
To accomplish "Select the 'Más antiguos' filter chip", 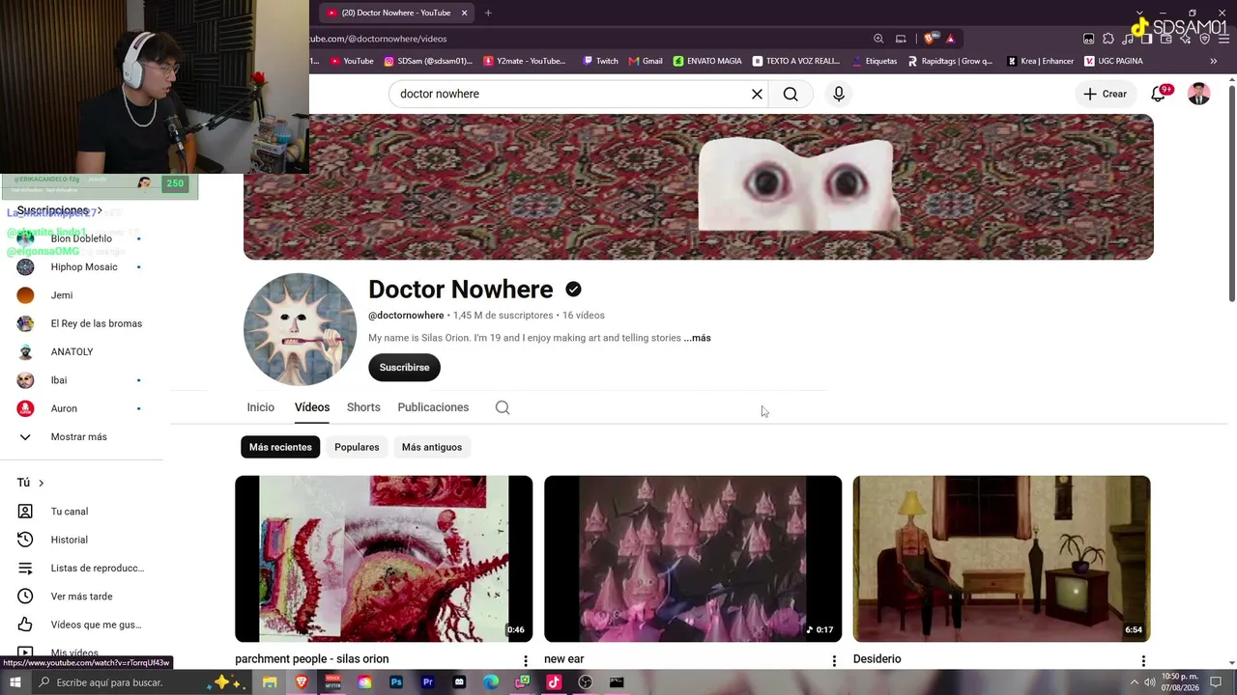I will 432,447.
